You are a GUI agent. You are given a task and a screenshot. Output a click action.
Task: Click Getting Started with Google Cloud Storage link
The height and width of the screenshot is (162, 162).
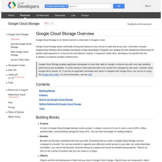pyautogui.click(x=60, y=104)
